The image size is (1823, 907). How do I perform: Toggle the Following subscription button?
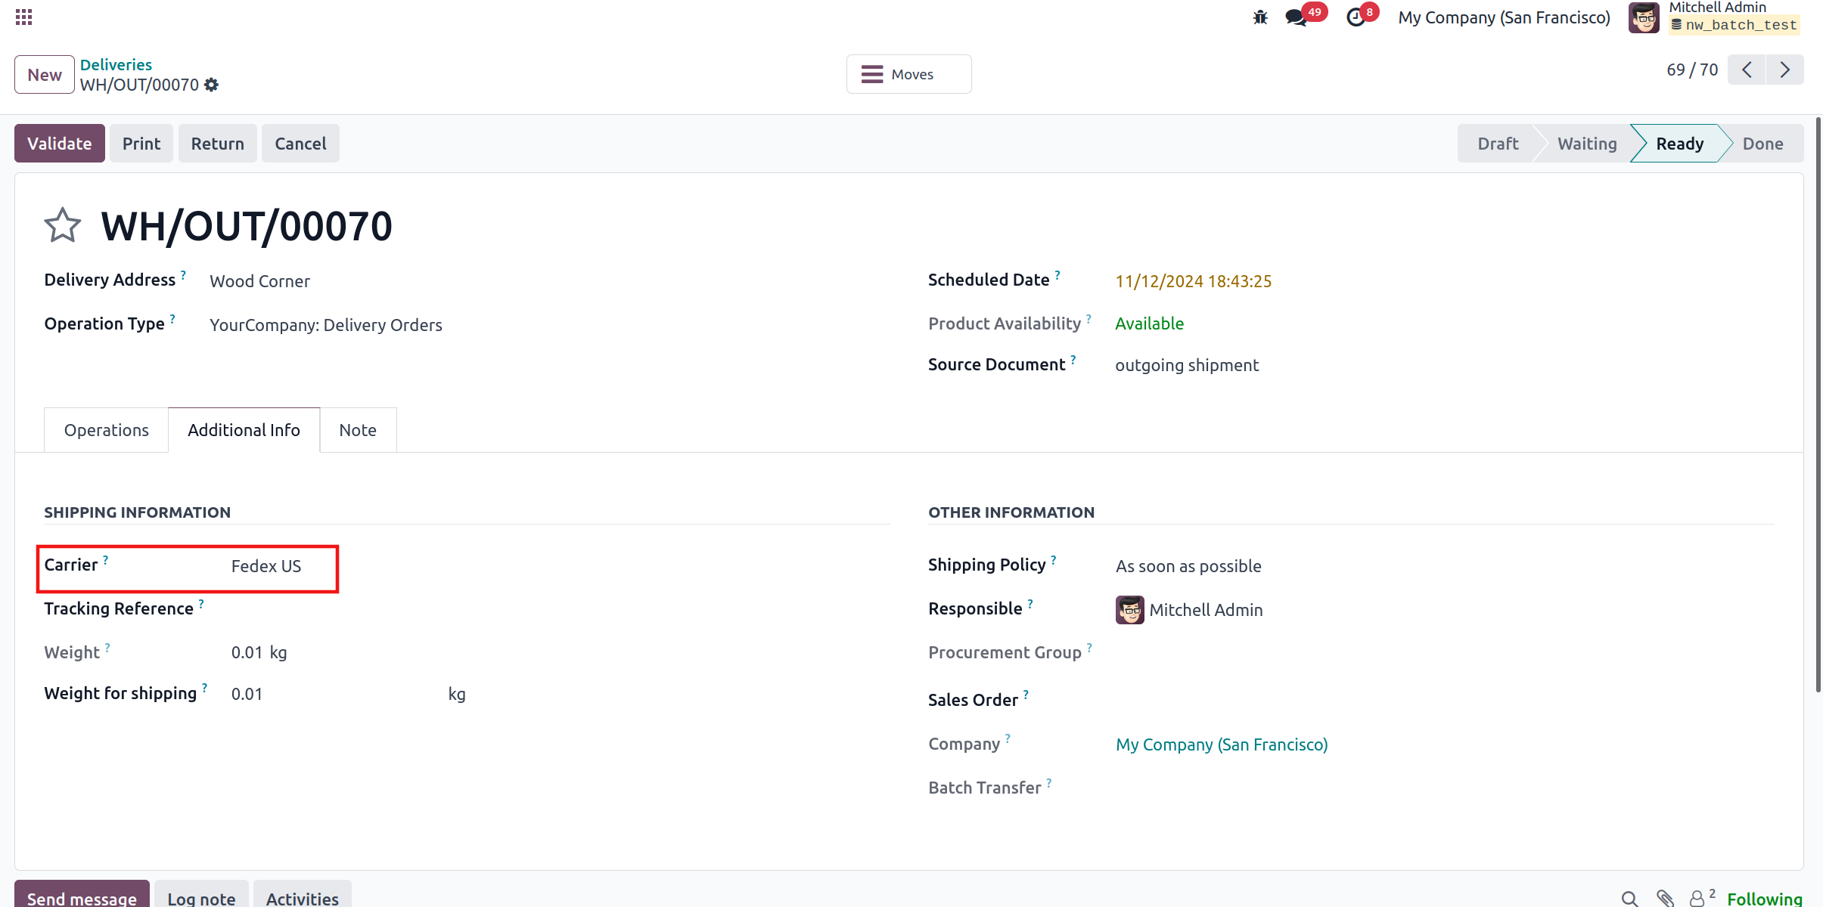coord(1764,898)
